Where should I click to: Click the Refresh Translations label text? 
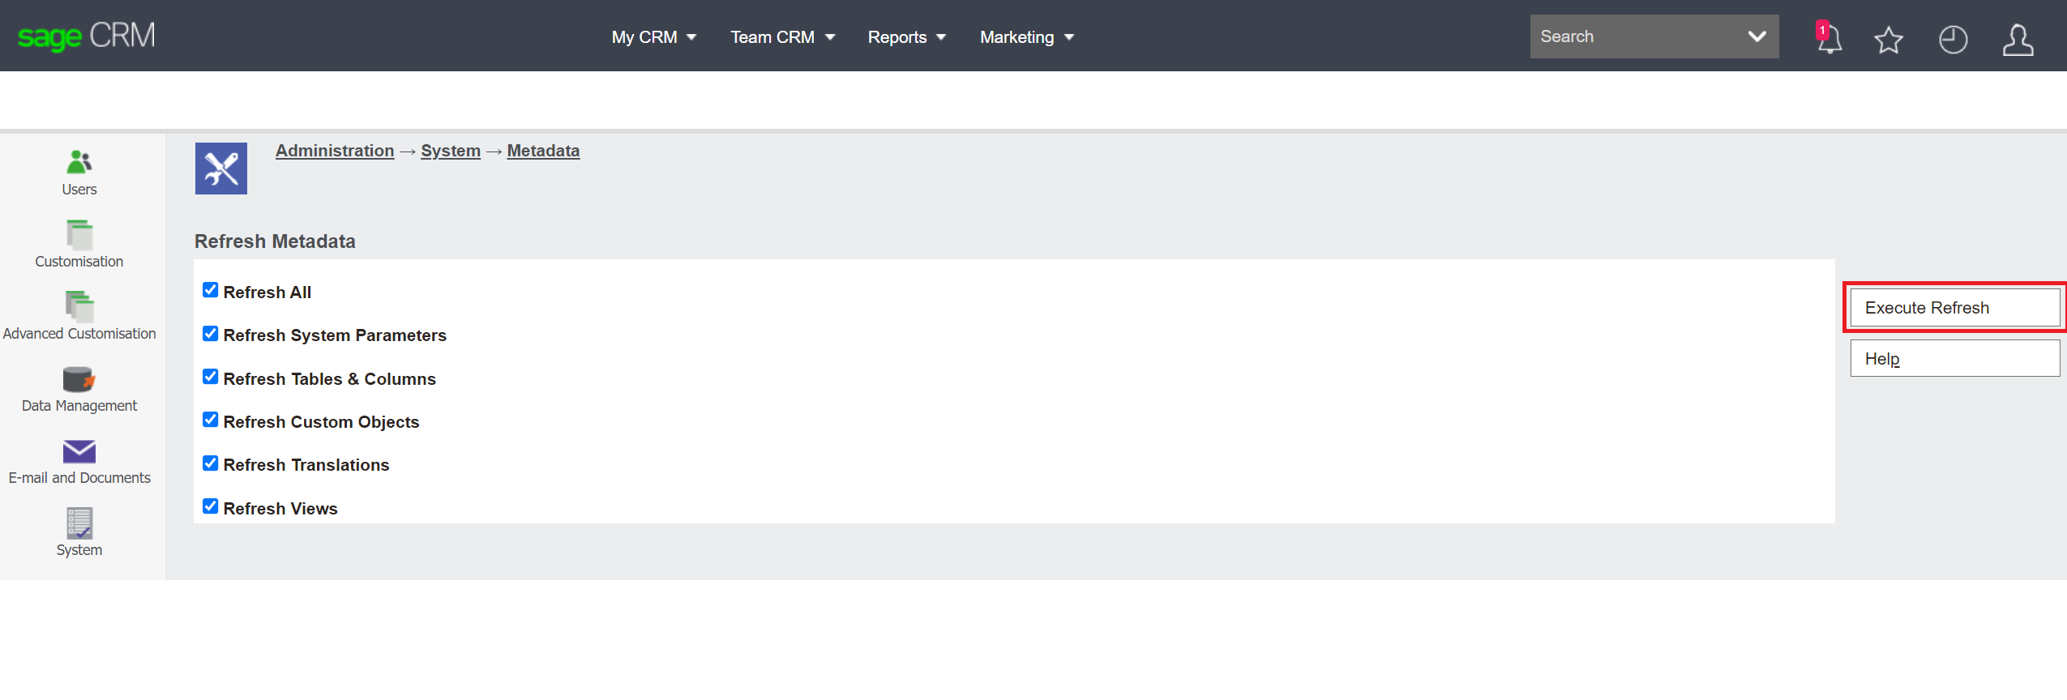click(x=306, y=465)
